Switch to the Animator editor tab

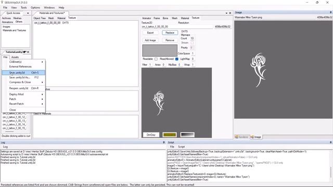[147, 18]
